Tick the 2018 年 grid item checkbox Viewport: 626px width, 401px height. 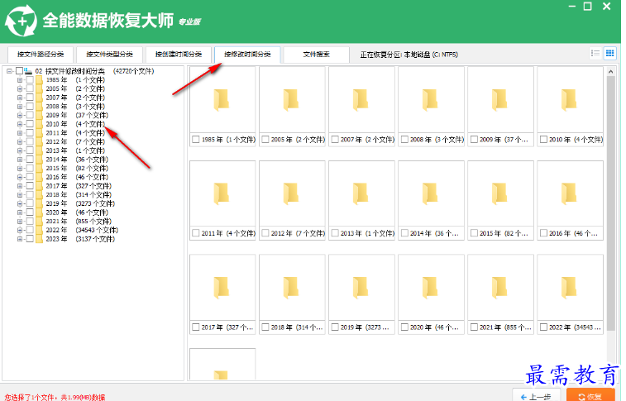coord(265,327)
